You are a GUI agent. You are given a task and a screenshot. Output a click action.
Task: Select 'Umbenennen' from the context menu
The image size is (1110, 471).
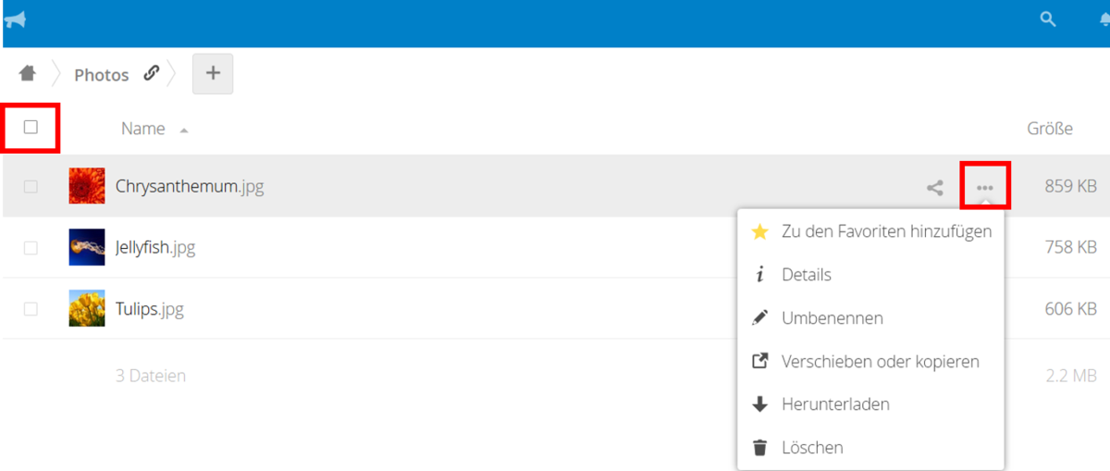click(832, 318)
